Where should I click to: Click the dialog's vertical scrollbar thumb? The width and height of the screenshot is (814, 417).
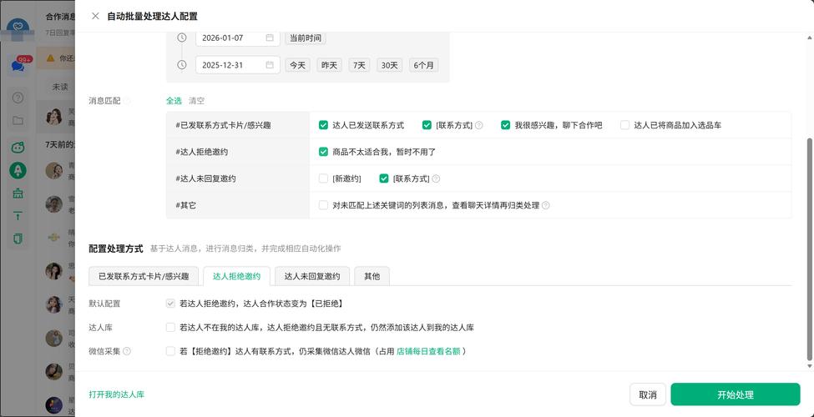[x=810, y=249]
